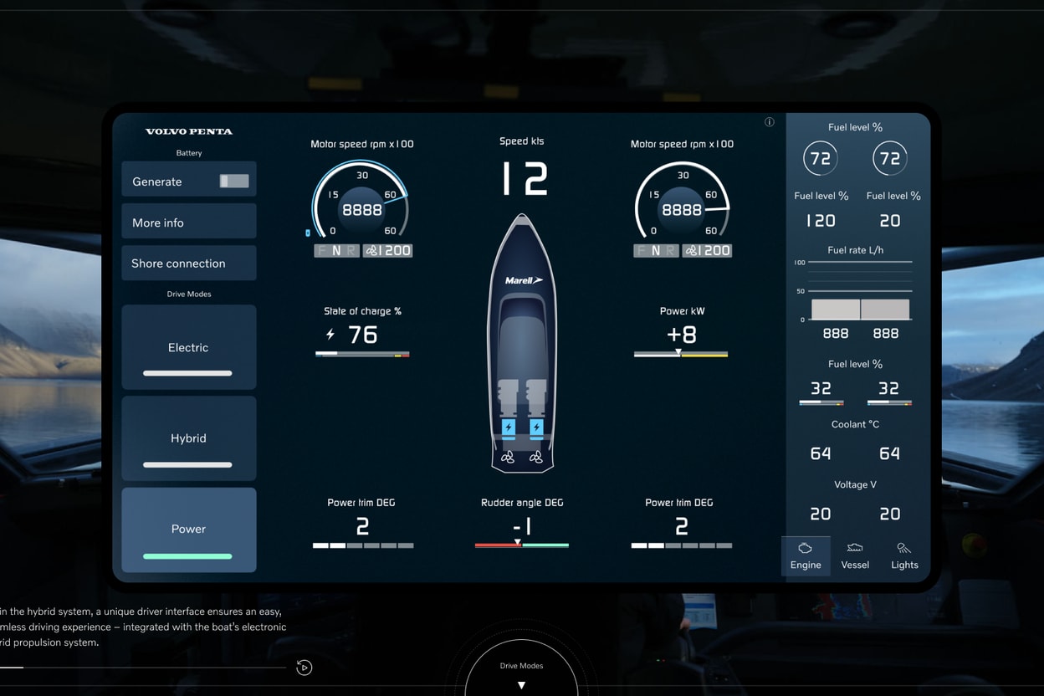Select Reverse on the right gear indicator

click(671, 251)
